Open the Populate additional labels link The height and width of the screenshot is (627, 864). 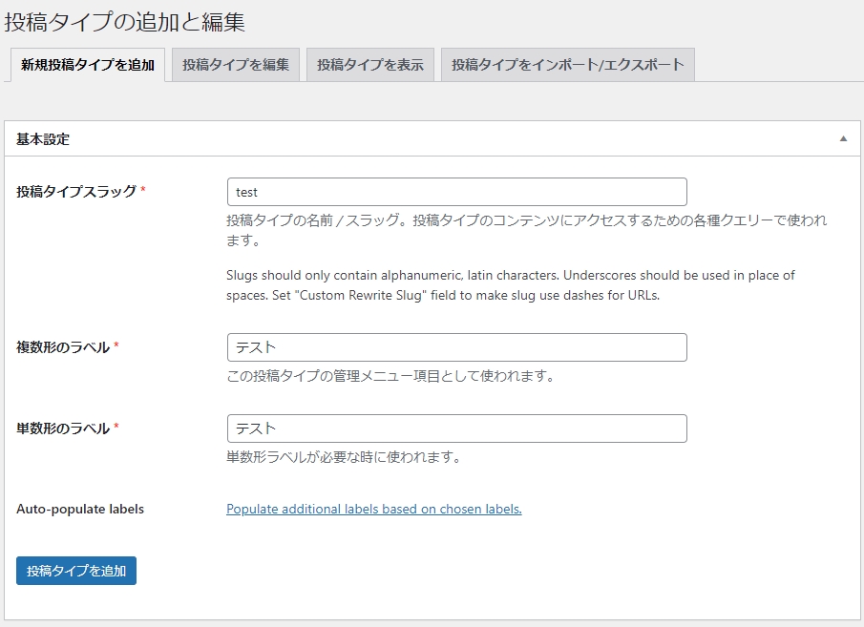(371, 509)
